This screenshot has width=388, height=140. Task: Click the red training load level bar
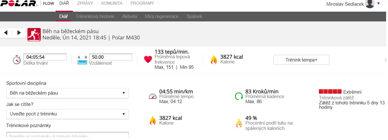click(330, 92)
